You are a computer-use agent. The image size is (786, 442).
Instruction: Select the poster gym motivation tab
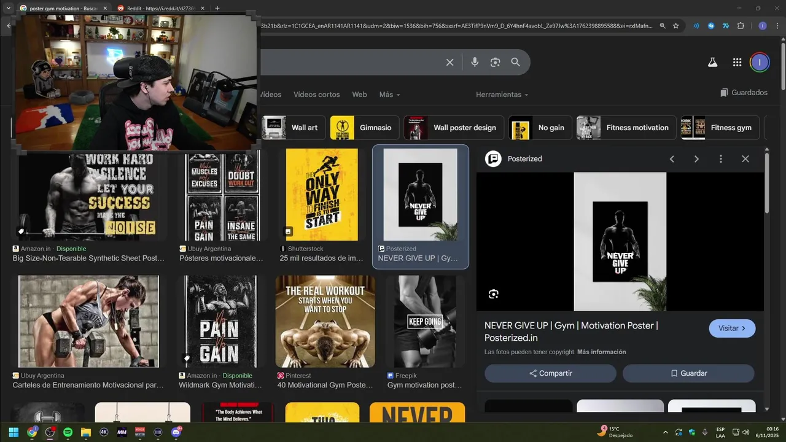63,8
